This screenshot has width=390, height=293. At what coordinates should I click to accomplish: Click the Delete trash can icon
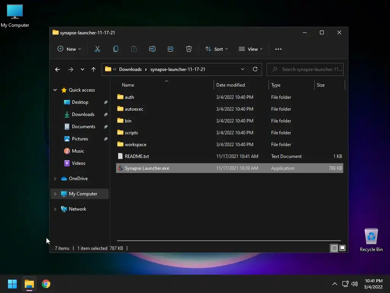(x=189, y=49)
